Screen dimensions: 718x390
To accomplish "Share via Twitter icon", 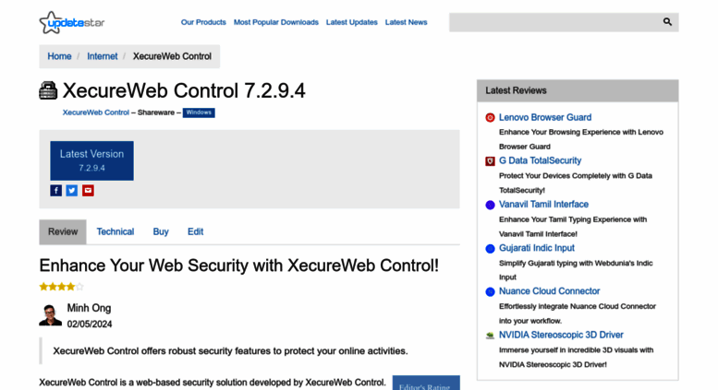I will 72,191.
